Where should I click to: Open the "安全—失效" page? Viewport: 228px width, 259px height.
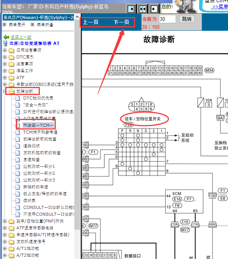point(35,105)
